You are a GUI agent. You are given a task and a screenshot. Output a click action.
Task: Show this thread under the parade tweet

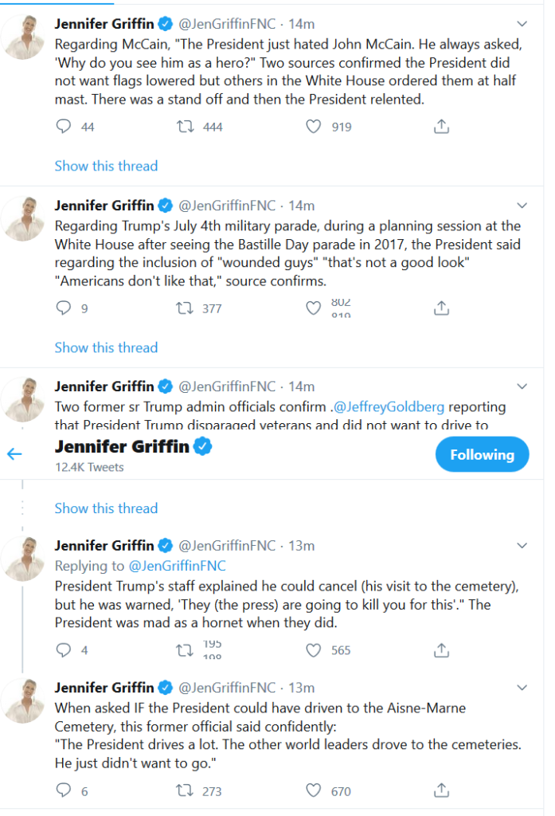[106, 347]
